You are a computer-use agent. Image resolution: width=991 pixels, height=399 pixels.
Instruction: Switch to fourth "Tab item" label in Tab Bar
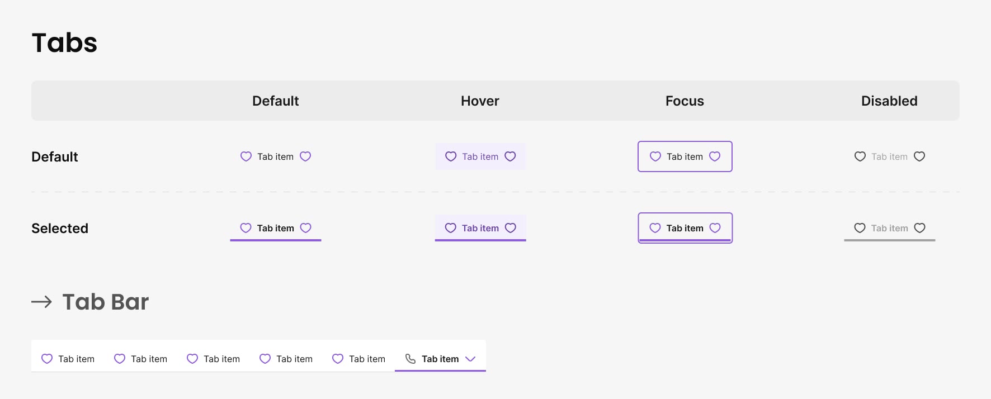click(294, 359)
